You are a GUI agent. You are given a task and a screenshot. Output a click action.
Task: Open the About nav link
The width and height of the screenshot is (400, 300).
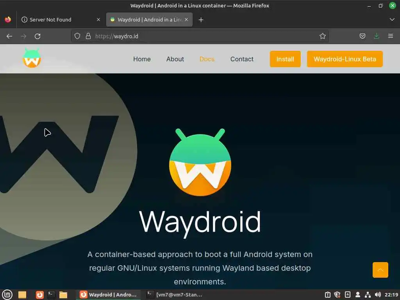[175, 59]
